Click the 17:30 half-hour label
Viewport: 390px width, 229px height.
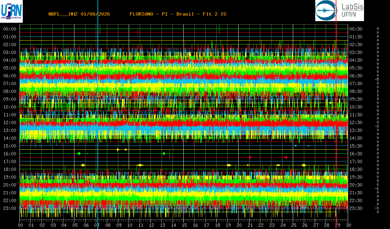coord(356,161)
